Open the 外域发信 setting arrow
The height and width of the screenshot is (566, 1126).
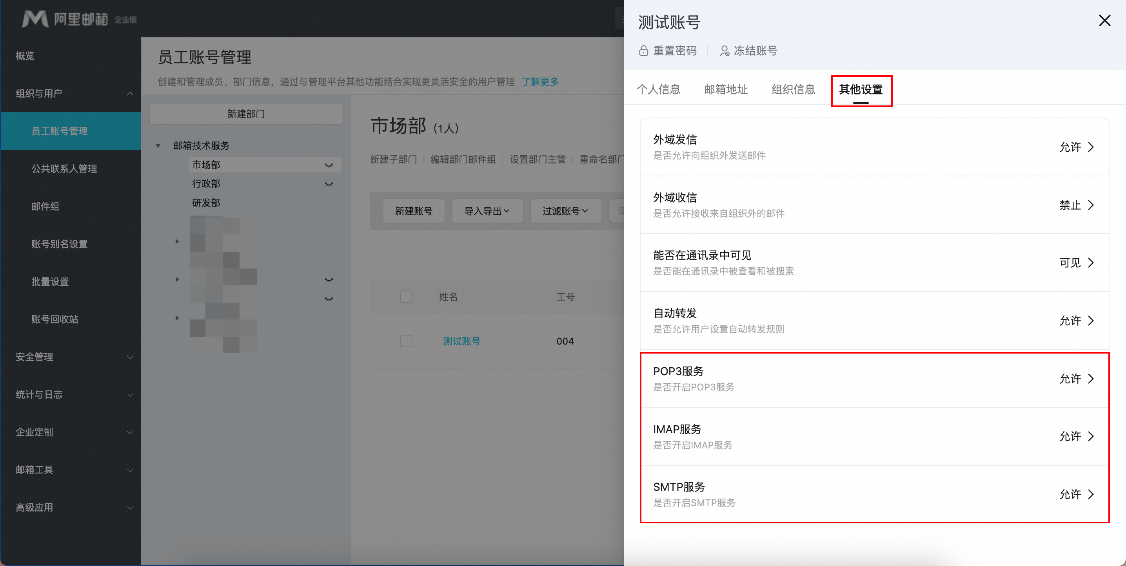1091,147
